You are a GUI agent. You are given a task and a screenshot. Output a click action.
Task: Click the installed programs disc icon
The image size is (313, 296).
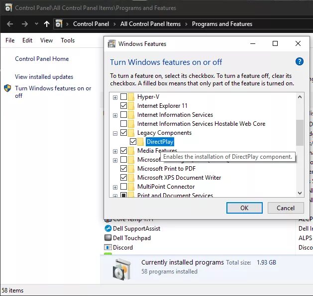coord(121,269)
